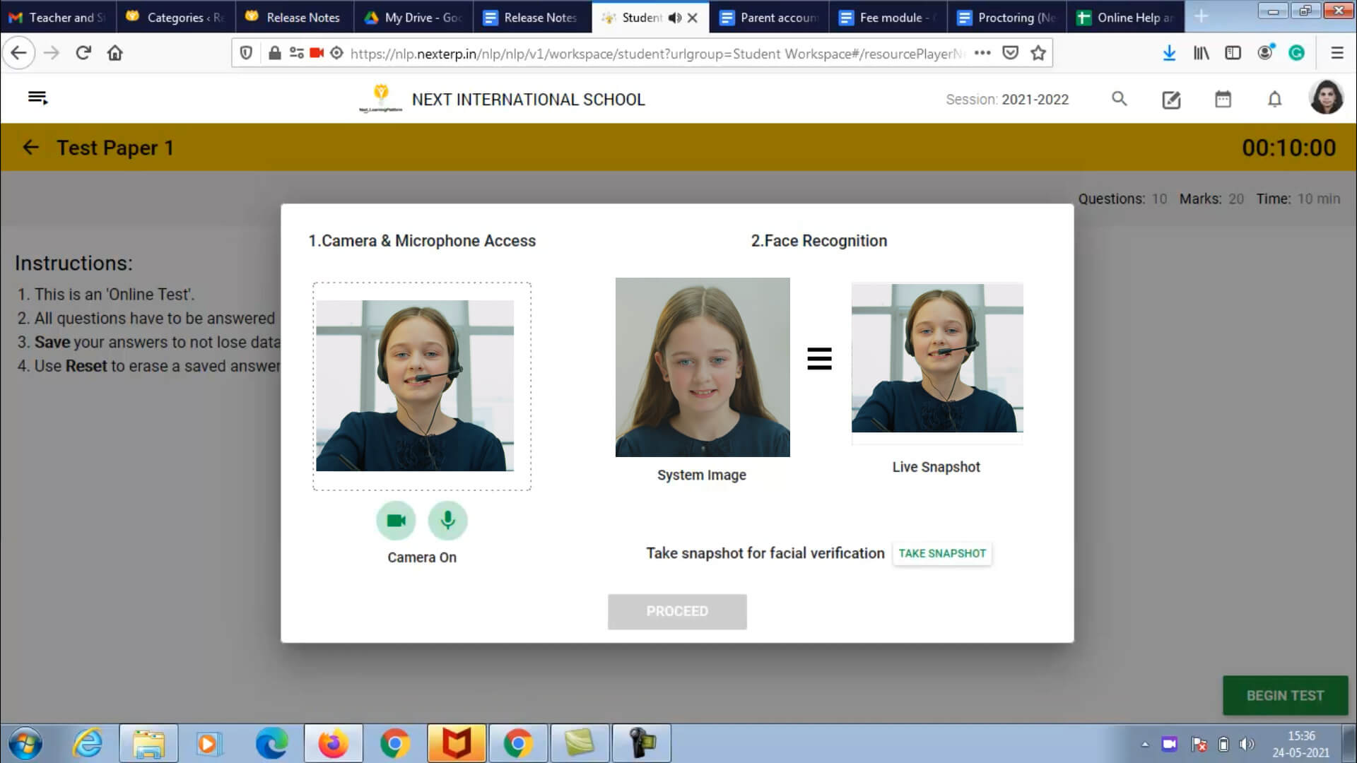The width and height of the screenshot is (1357, 763).
Task: Switch to the Proctoring tab
Action: pyautogui.click(x=1007, y=18)
